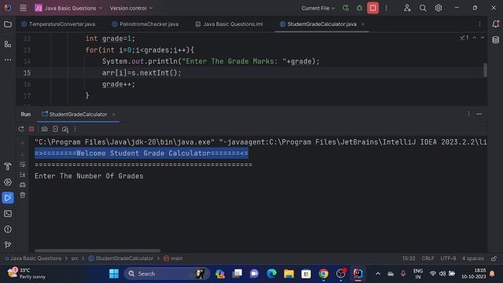Open Search Everywhere magnifier
The width and height of the screenshot is (503, 283).
pos(423,8)
